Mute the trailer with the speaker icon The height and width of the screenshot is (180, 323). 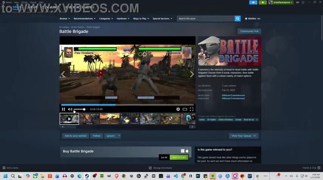click(x=70, y=109)
